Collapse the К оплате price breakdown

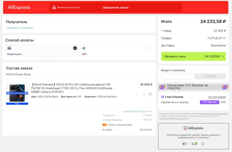pos(151,111)
